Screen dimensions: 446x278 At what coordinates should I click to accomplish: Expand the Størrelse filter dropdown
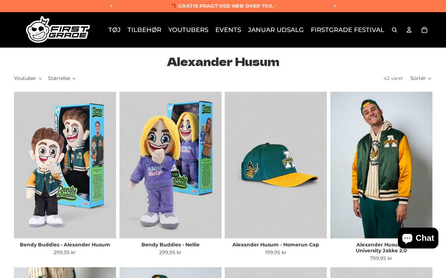tap(62, 78)
